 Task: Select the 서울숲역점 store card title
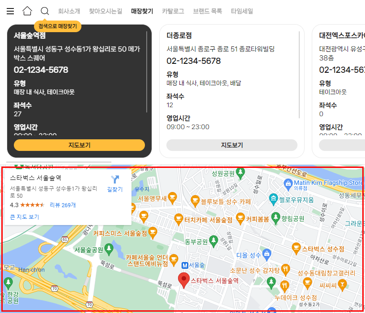pyautogui.click(x=30, y=35)
